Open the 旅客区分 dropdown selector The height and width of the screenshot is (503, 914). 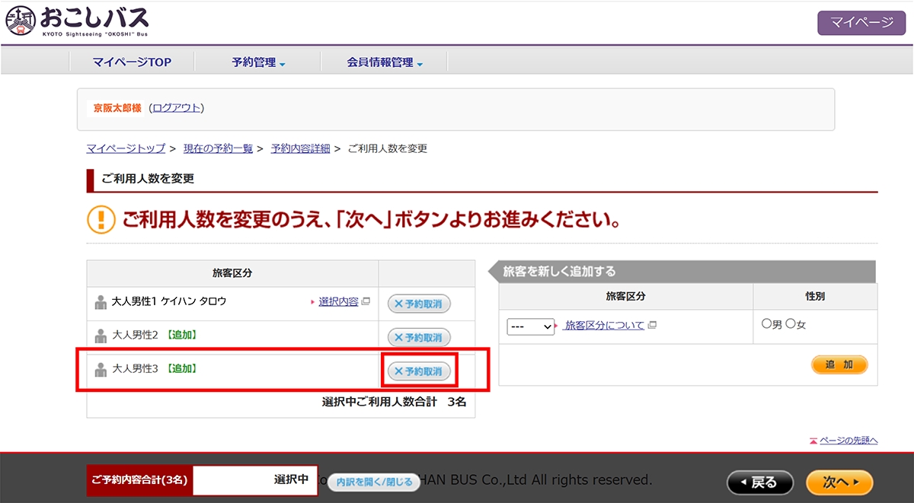(531, 326)
